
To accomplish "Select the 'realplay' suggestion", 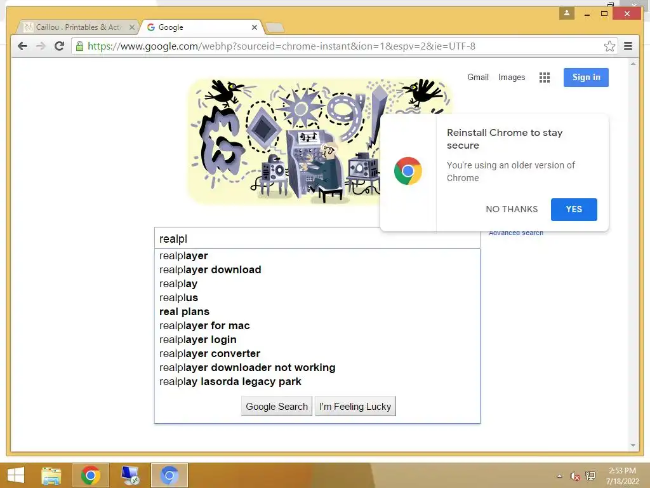I will pyautogui.click(x=317, y=284).
